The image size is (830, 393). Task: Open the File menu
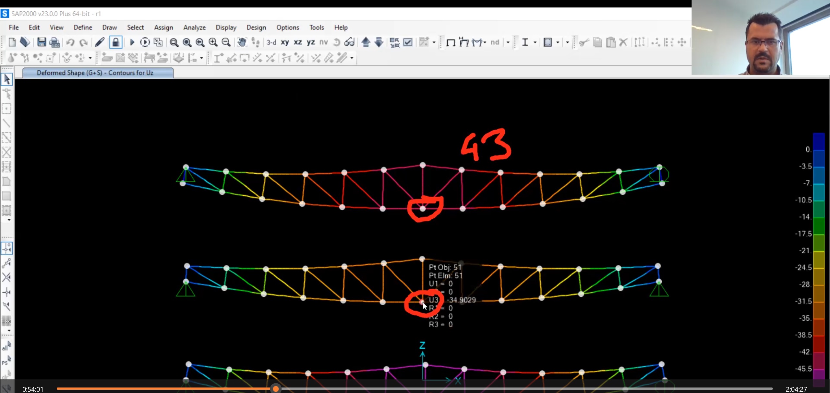(x=14, y=28)
